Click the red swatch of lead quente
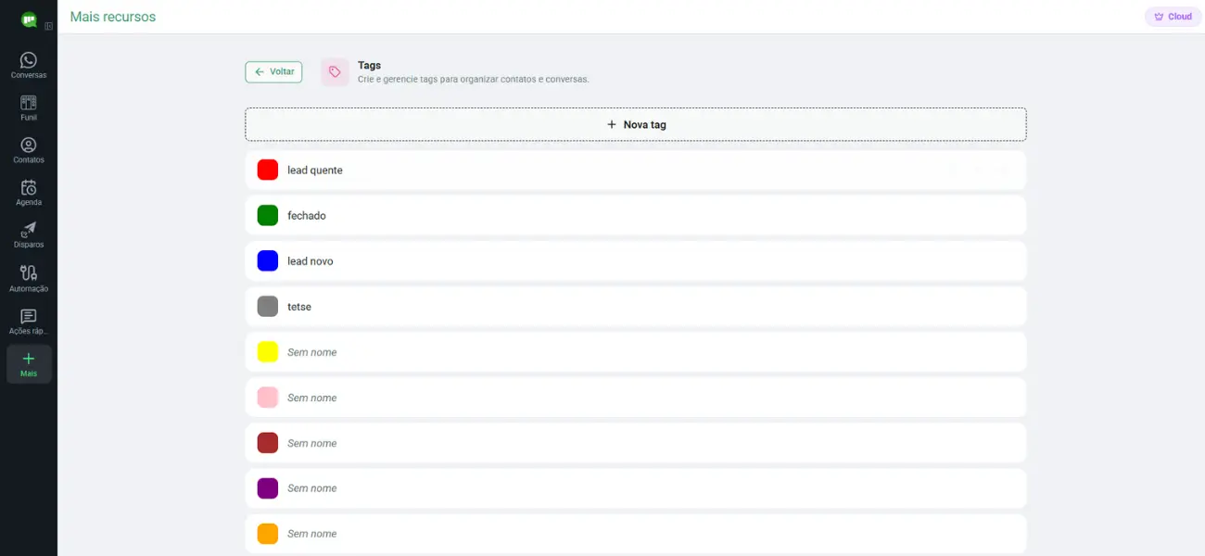The image size is (1205, 556). [268, 171]
